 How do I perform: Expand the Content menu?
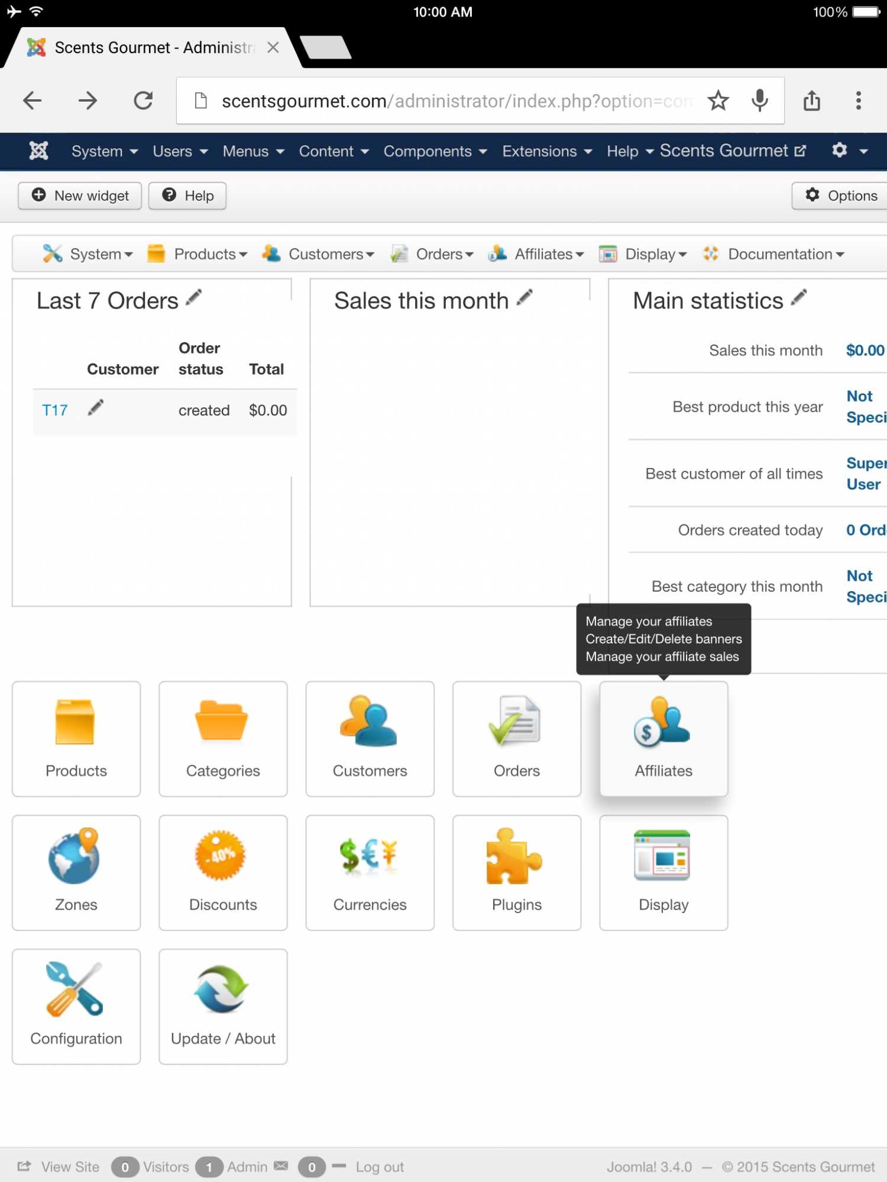[x=334, y=151]
